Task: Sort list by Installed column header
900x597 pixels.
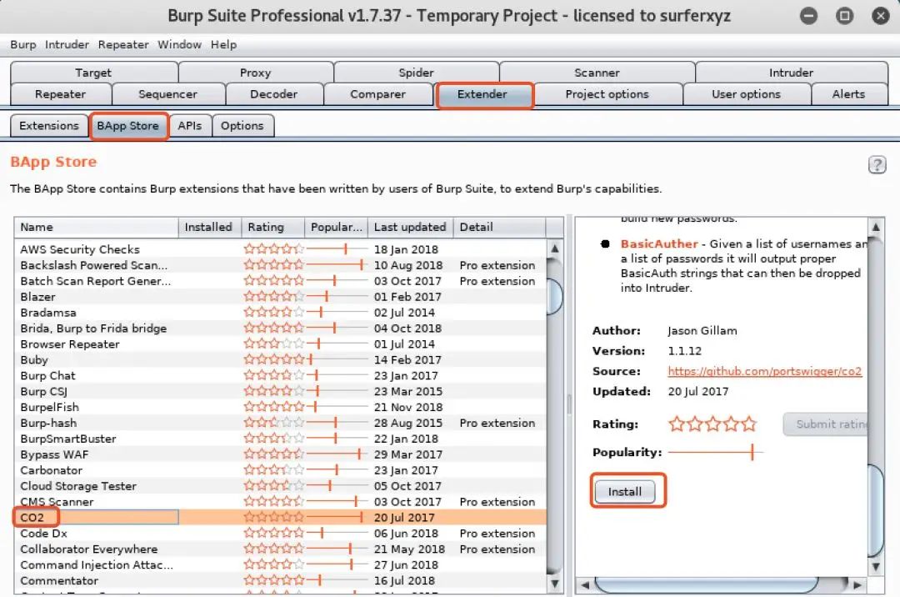Action: pyautogui.click(x=209, y=228)
